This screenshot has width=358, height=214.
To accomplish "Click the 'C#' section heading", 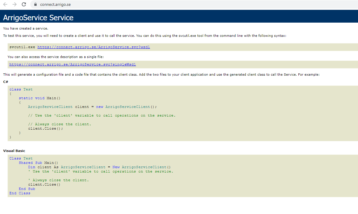I will coord(6,82).
